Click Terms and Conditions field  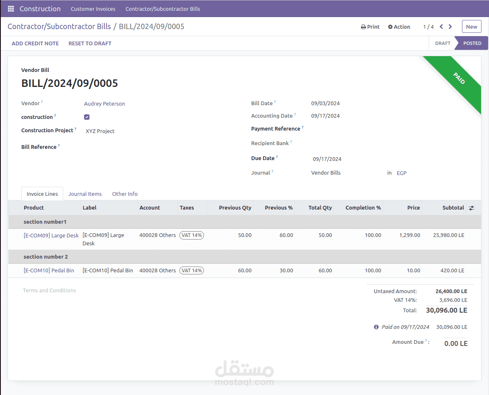pos(49,290)
